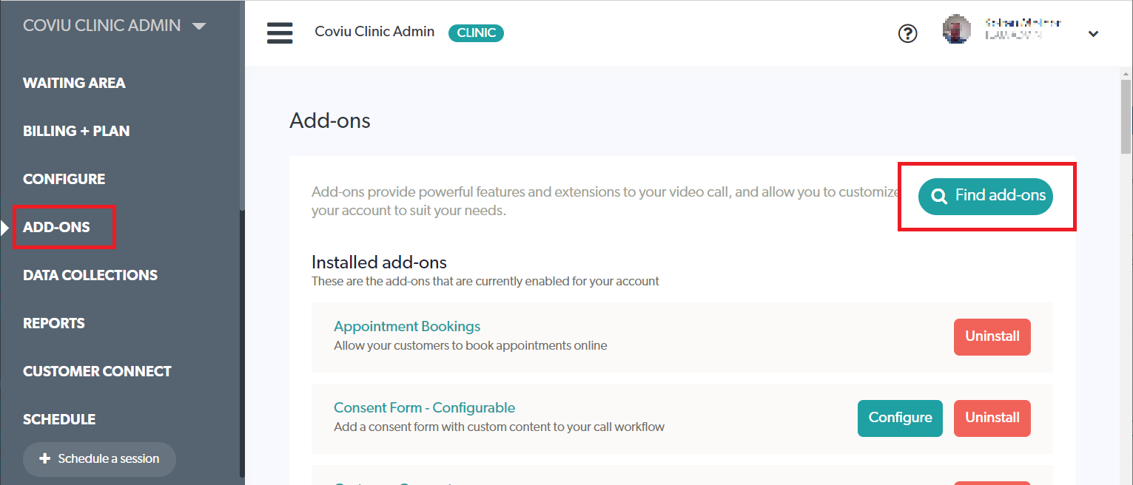Go to Waiting Area

(74, 83)
